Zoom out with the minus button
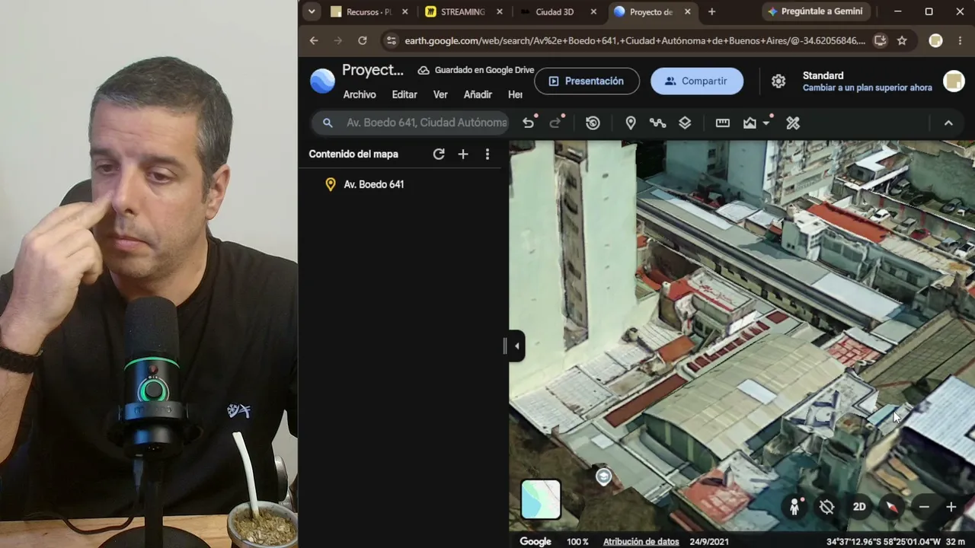Screen dimensions: 975x548 [x=924, y=507]
